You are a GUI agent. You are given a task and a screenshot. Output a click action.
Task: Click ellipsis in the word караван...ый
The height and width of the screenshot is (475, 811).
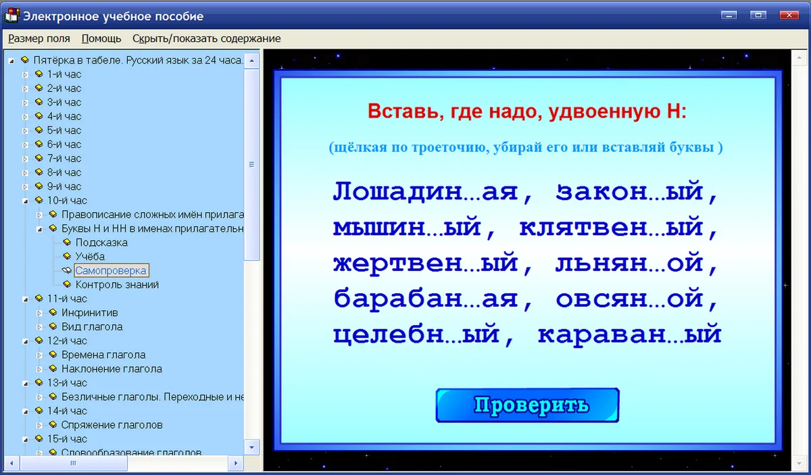tap(676, 341)
